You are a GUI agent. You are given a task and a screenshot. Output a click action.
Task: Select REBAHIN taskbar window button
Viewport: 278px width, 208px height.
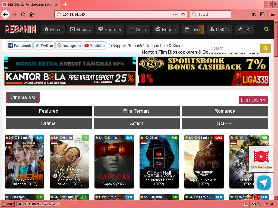coord(38,204)
